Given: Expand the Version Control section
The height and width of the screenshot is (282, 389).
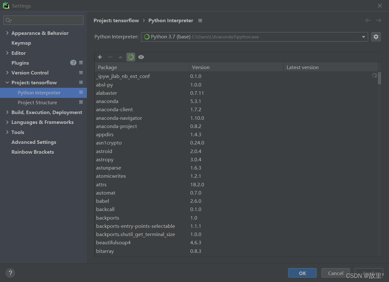Looking at the screenshot, I should 7,73.
